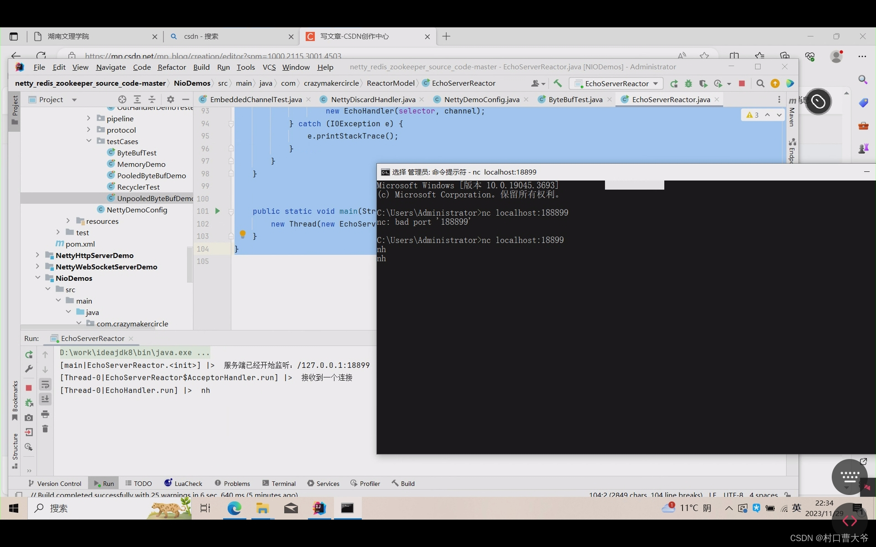Stop process red square in Run panel
Viewport: 876px width, 547px height.
click(x=29, y=387)
